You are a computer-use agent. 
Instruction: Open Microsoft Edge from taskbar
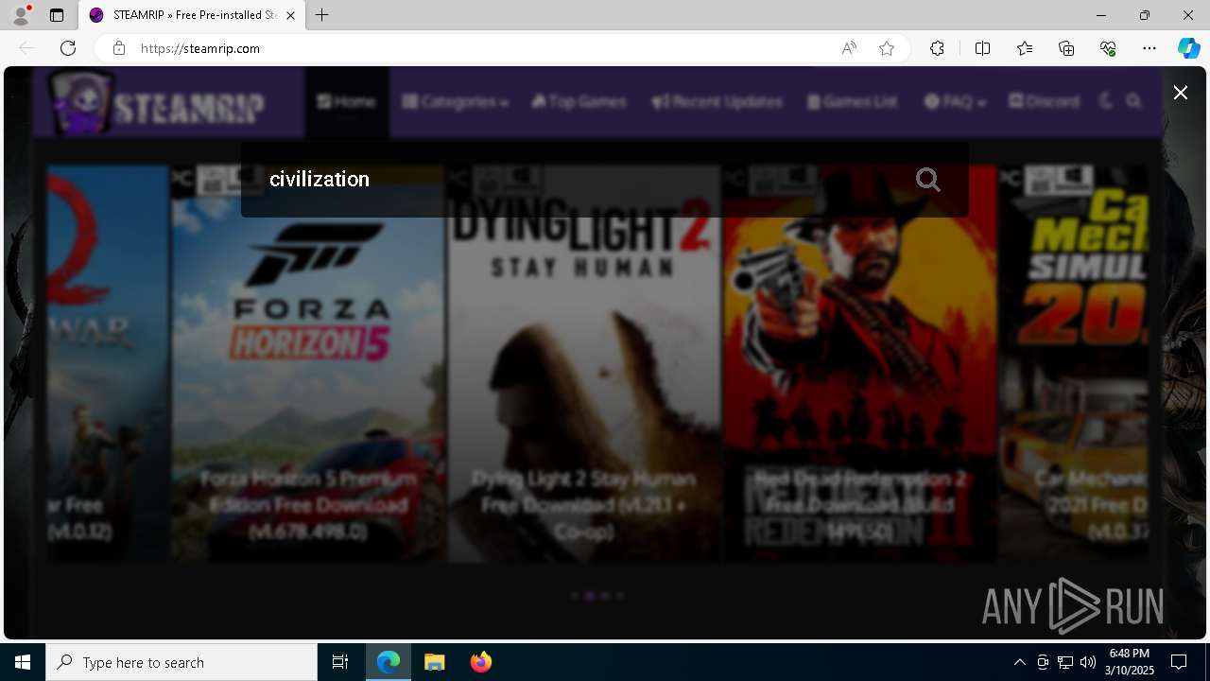[389, 662]
